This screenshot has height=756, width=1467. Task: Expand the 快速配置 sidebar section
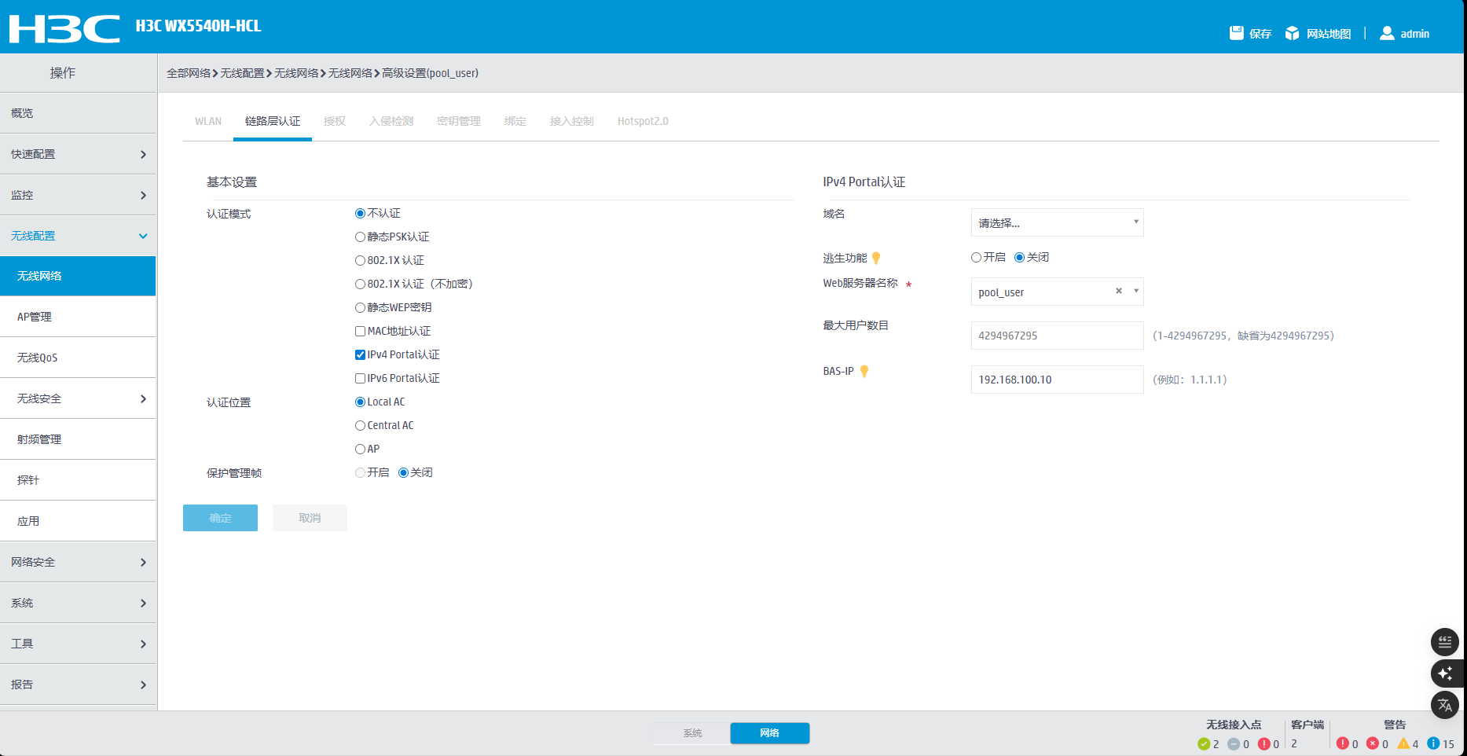coord(78,154)
